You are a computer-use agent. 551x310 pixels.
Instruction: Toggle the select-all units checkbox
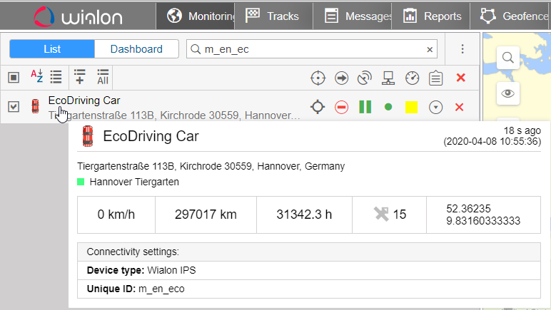(14, 77)
